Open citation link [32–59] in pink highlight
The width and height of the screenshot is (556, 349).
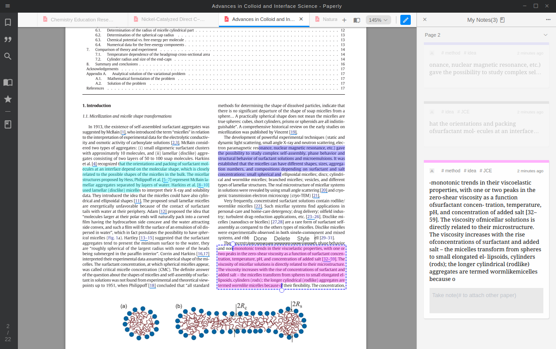click(x=329, y=259)
